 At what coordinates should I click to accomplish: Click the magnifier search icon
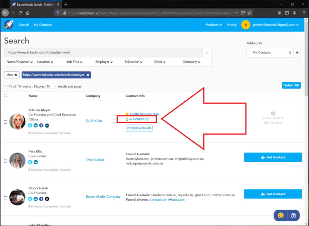tap(207, 53)
